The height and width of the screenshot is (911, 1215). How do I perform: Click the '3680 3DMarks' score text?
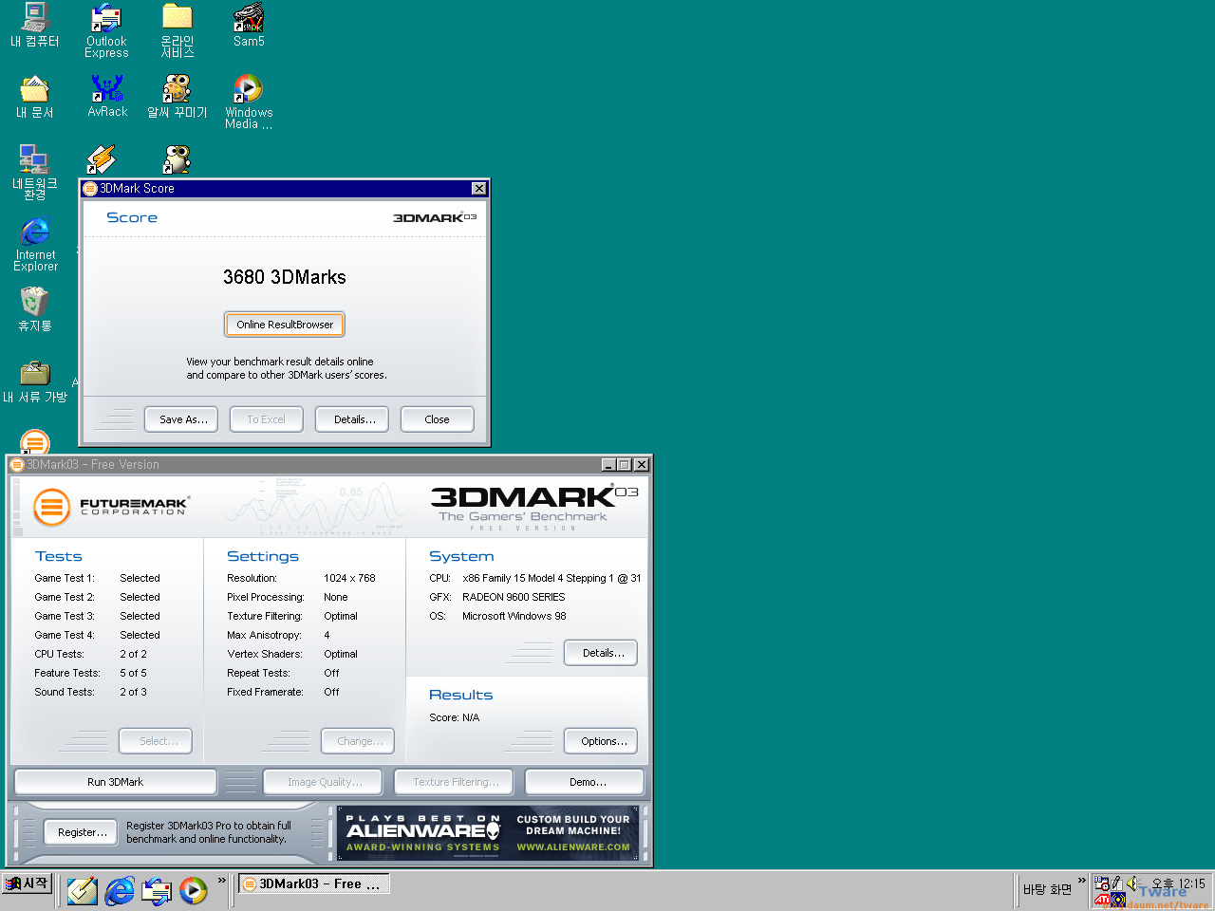(285, 277)
